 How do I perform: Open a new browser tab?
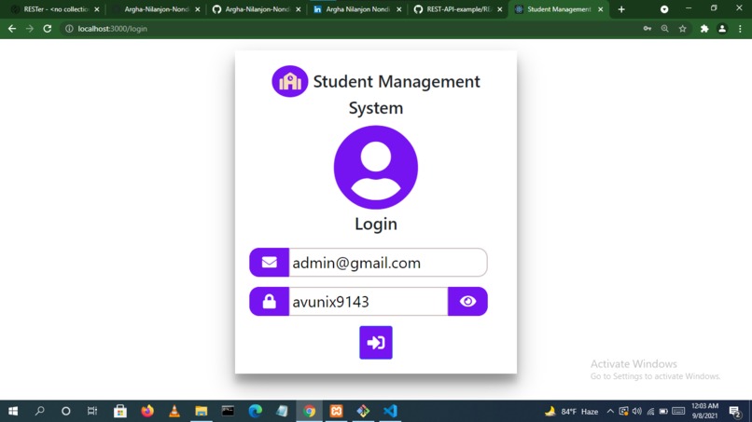click(x=621, y=9)
